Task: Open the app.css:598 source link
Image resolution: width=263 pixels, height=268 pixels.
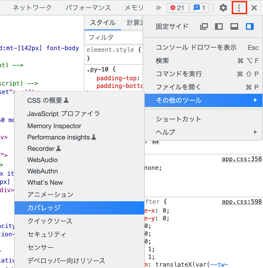Action: (241, 202)
